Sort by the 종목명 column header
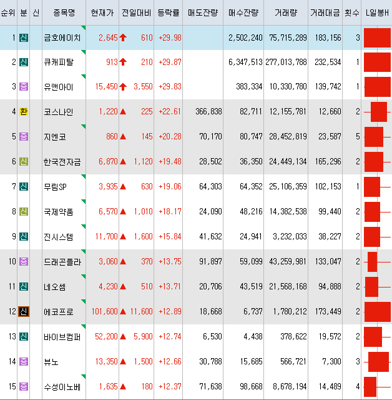The height and width of the screenshot is (400, 392). pyautogui.click(x=64, y=12)
